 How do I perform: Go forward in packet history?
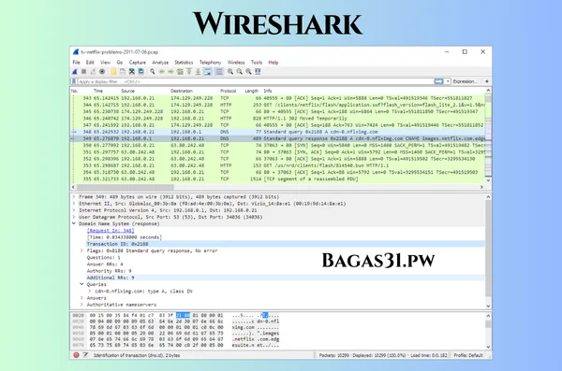click(x=170, y=72)
